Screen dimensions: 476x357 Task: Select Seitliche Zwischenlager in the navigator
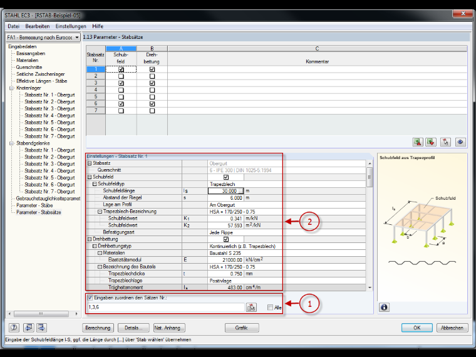(40, 75)
